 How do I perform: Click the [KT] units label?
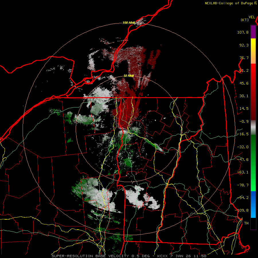(x=245, y=20)
